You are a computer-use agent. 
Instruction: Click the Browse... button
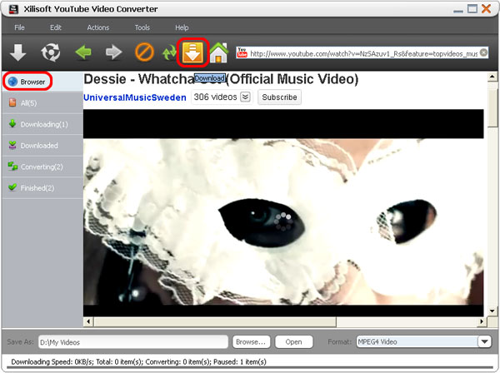pos(251,342)
